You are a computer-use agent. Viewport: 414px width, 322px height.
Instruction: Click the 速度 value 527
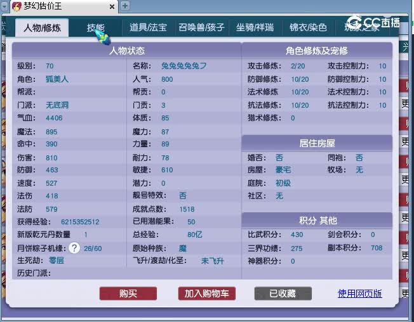coord(51,183)
